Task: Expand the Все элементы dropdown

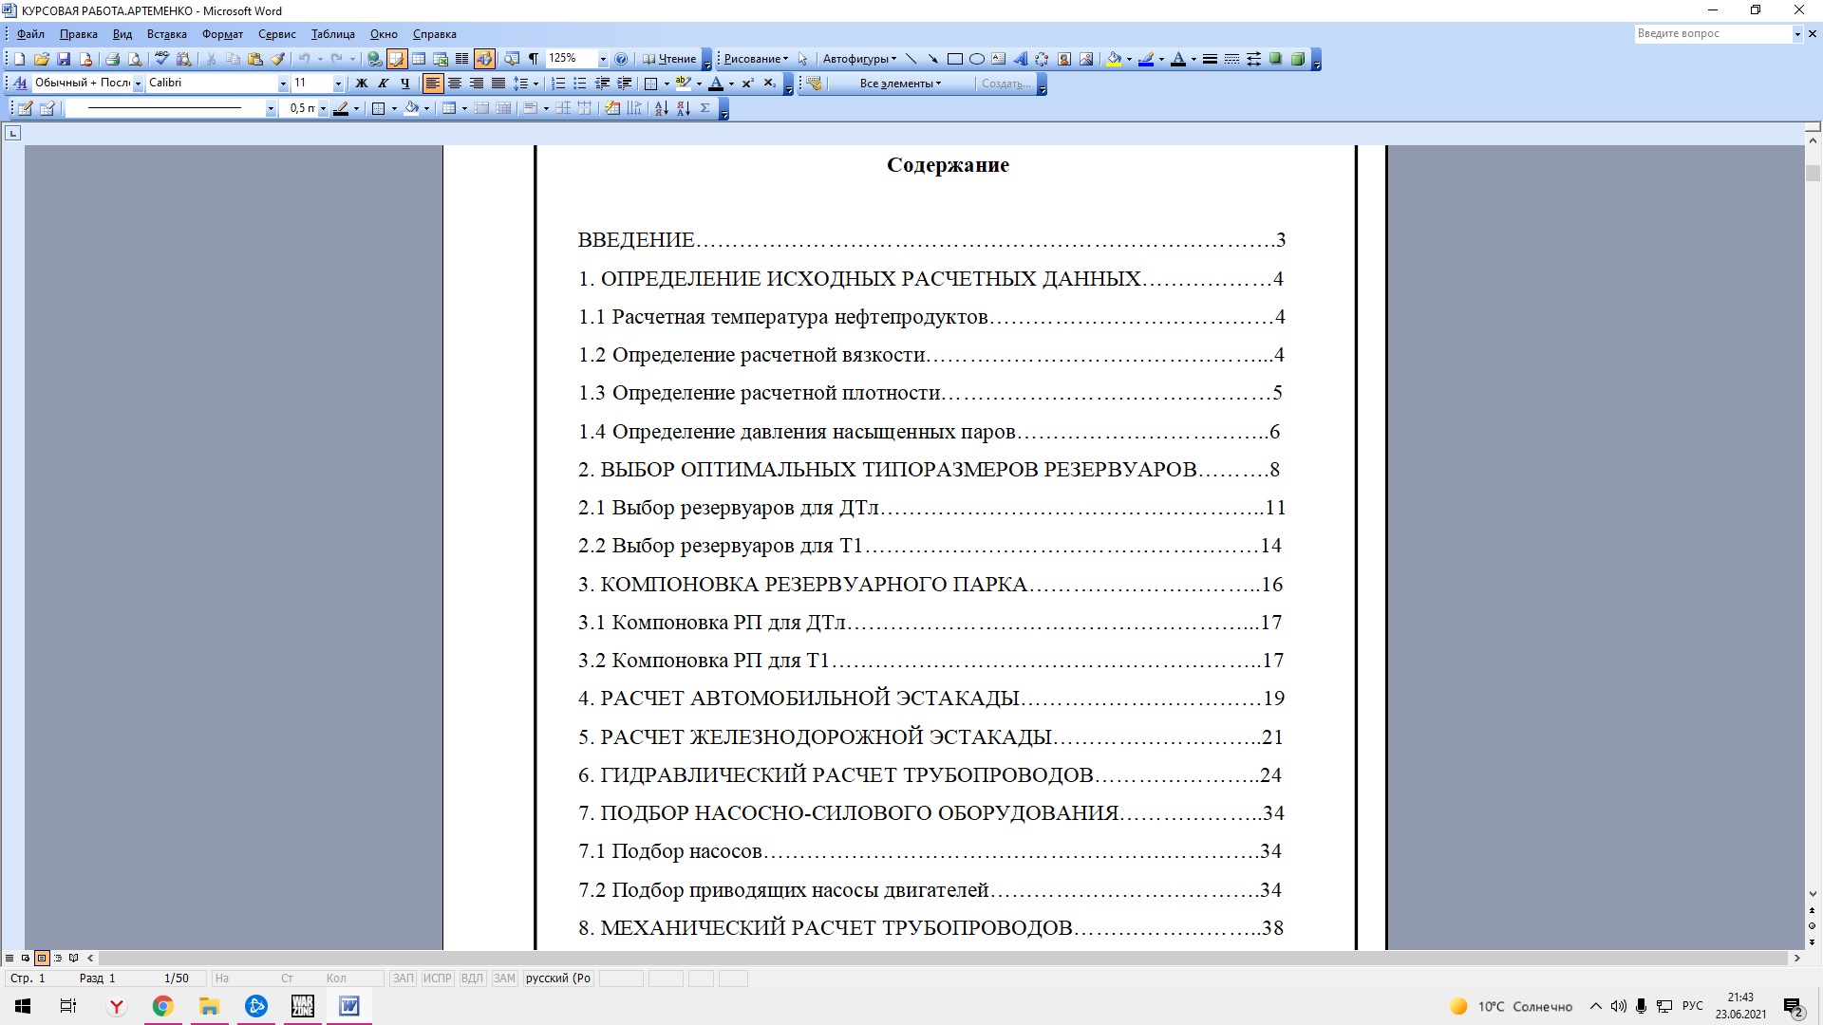Action: point(900,84)
